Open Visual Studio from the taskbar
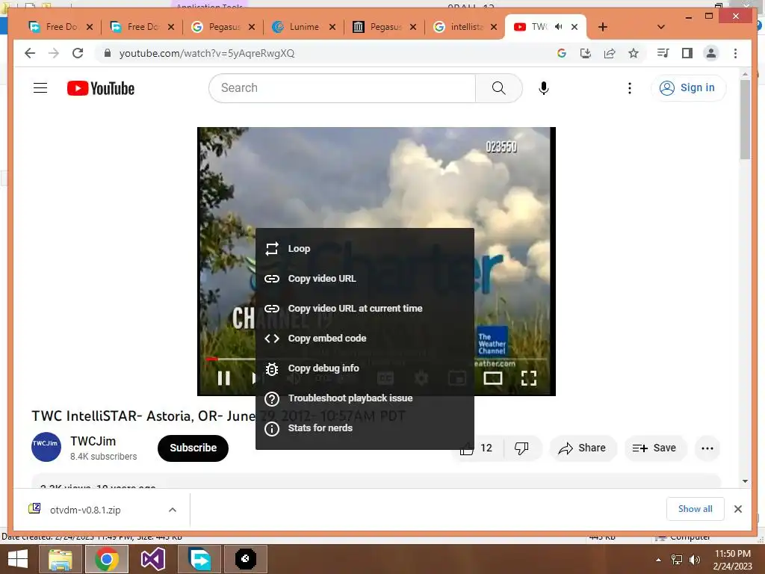This screenshot has width=765, height=574. point(152,559)
